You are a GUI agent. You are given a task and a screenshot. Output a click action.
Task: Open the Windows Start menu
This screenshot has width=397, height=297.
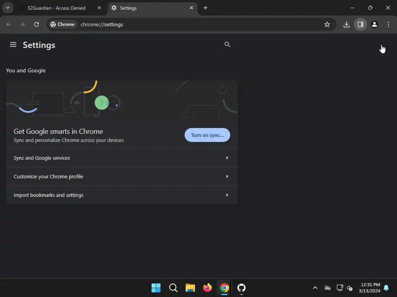(x=156, y=288)
